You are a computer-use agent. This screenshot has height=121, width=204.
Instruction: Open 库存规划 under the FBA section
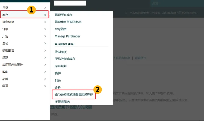click(x=61, y=66)
